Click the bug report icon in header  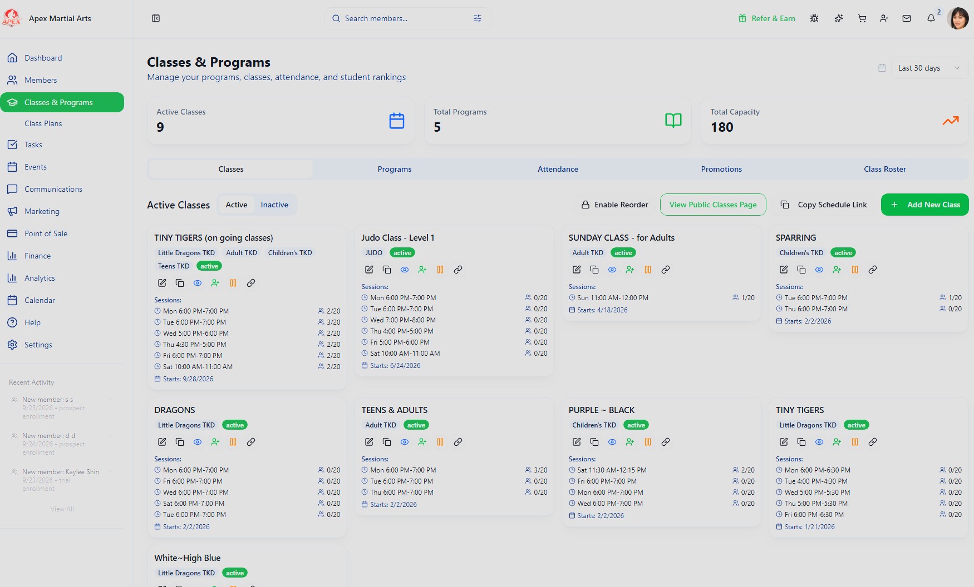(x=814, y=18)
